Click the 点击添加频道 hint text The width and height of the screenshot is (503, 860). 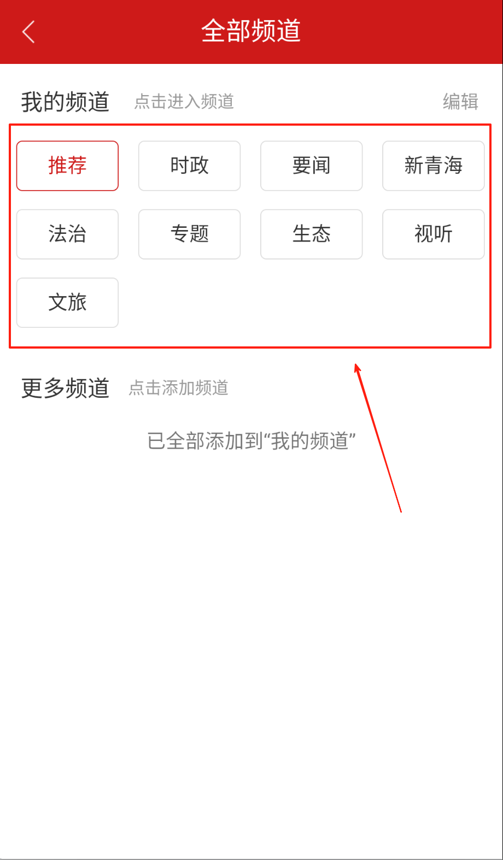coord(178,388)
